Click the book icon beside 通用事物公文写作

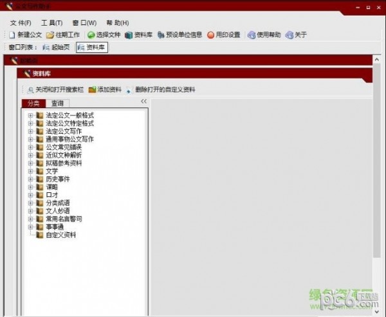click(x=40, y=139)
